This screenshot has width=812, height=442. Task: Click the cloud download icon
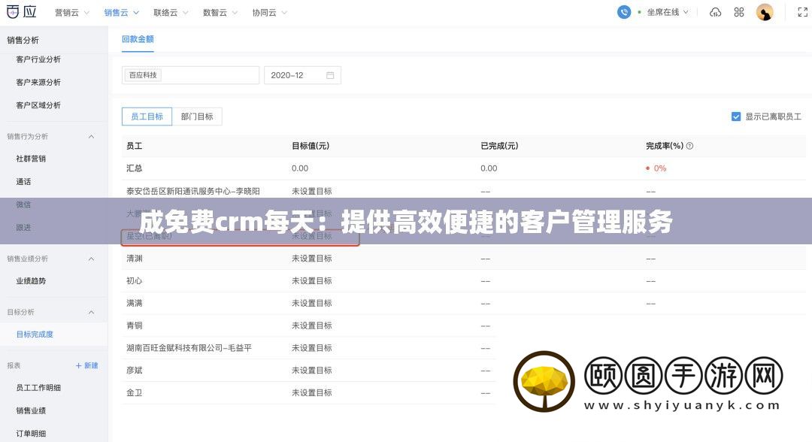click(x=715, y=13)
